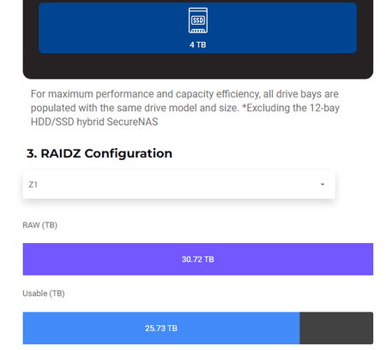386x350 pixels.
Task: Click the blue 25.73 TB usable capacity bar
Action: (x=161, y=328)
